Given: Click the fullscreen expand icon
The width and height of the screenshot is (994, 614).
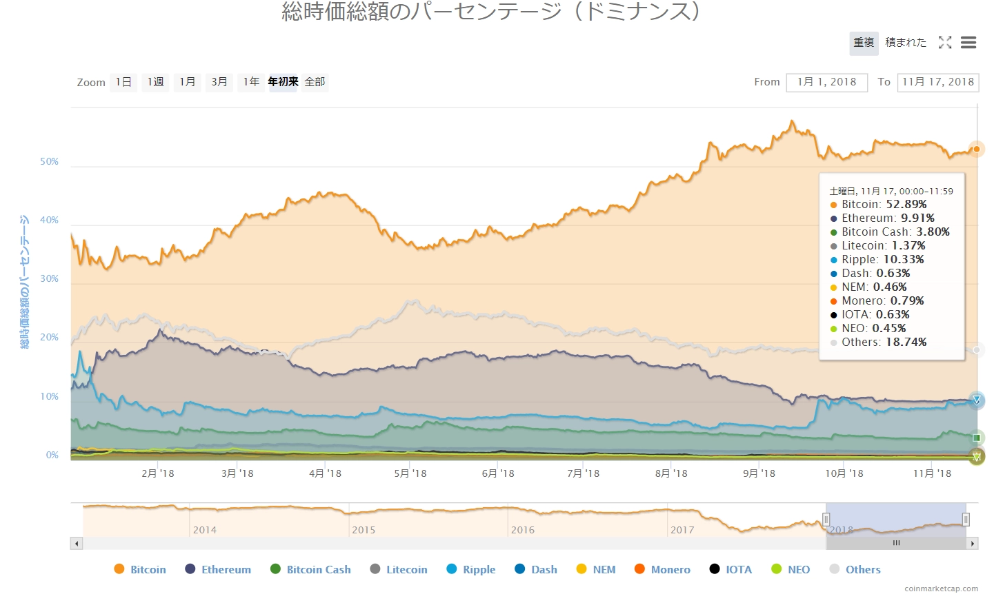Looking at the screenshot, I should coord(945,43).
